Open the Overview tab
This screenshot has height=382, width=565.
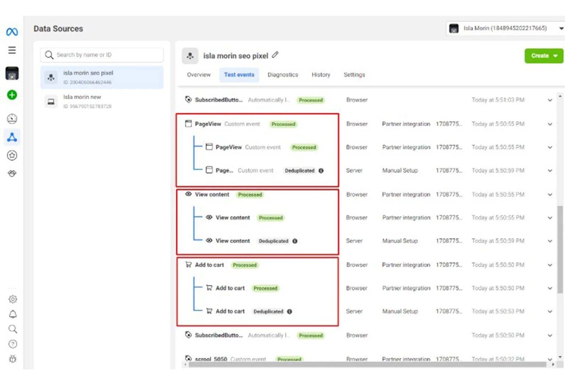pyautogui.click(x=199, y=75)
